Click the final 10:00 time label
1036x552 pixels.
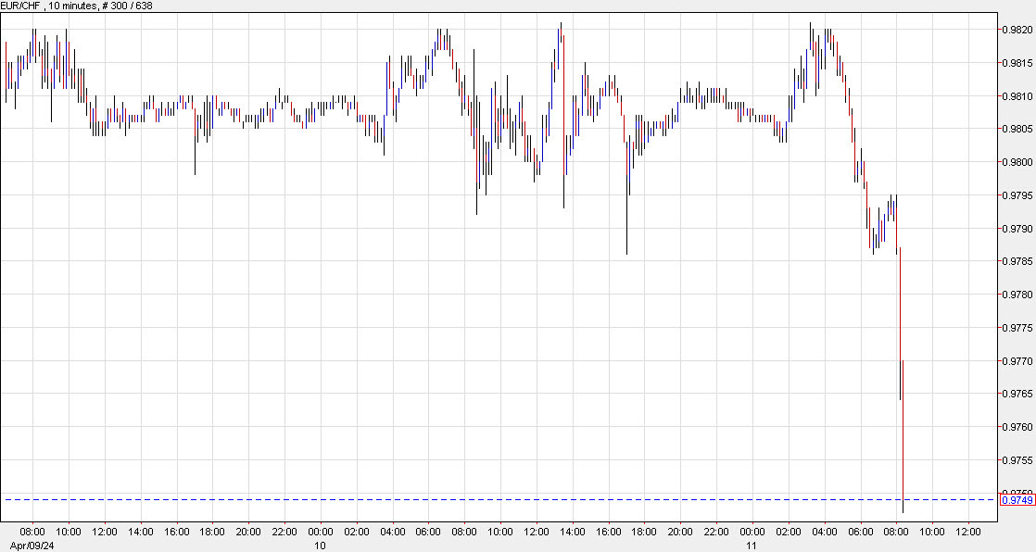tap(932, 533)
